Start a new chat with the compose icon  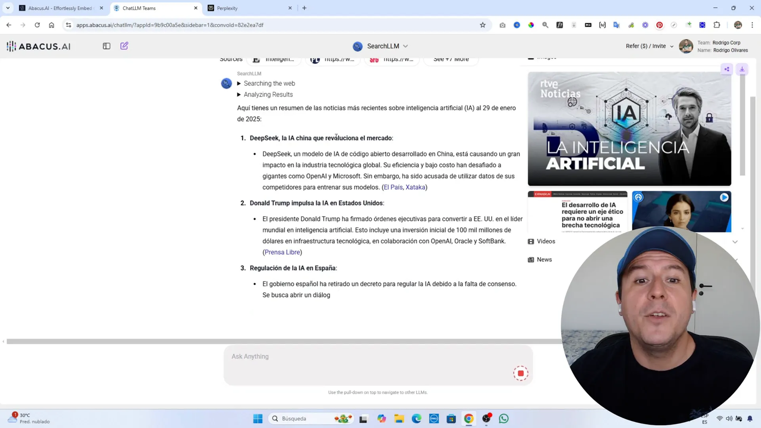click(x=124, y=46)
